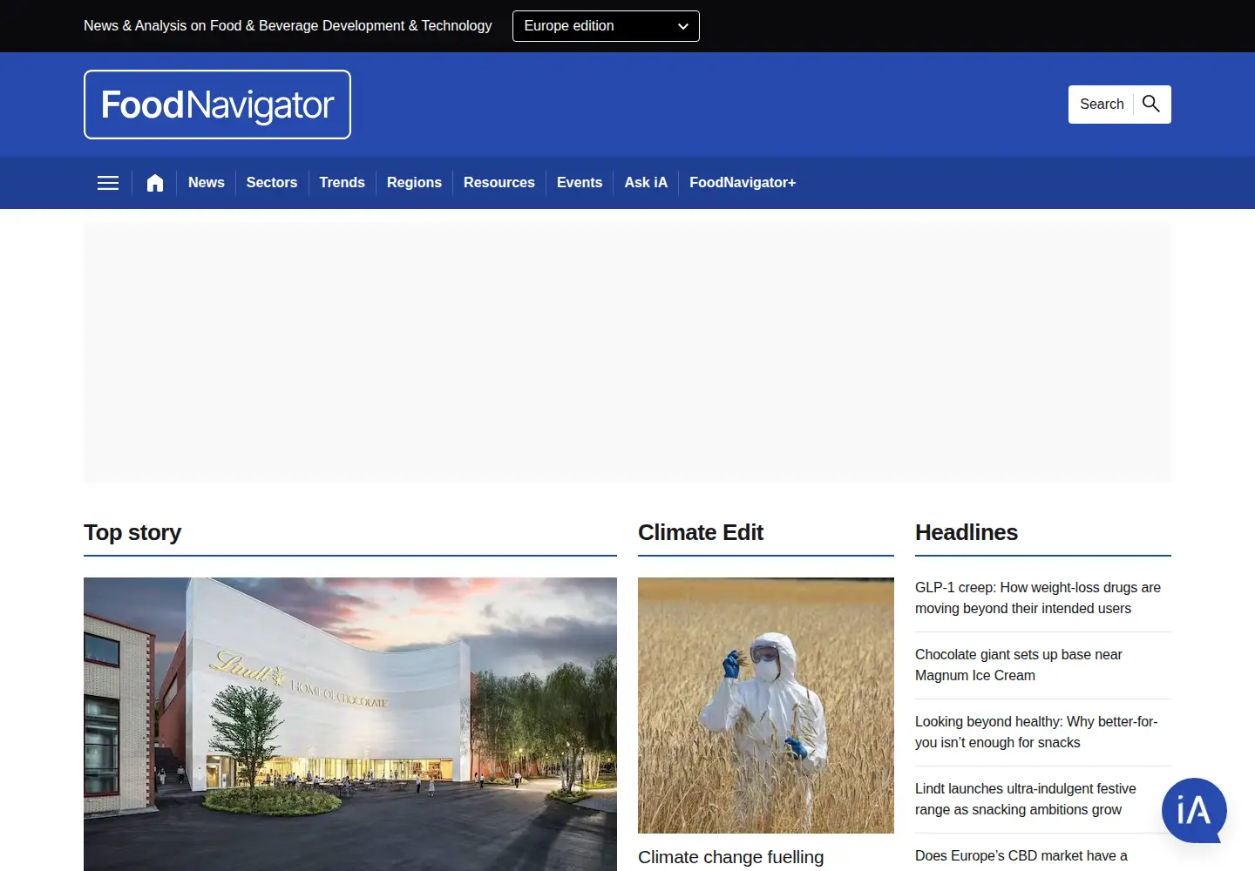Open the Trends menu
Screen dimensions: 1255x871
(342, 183)
